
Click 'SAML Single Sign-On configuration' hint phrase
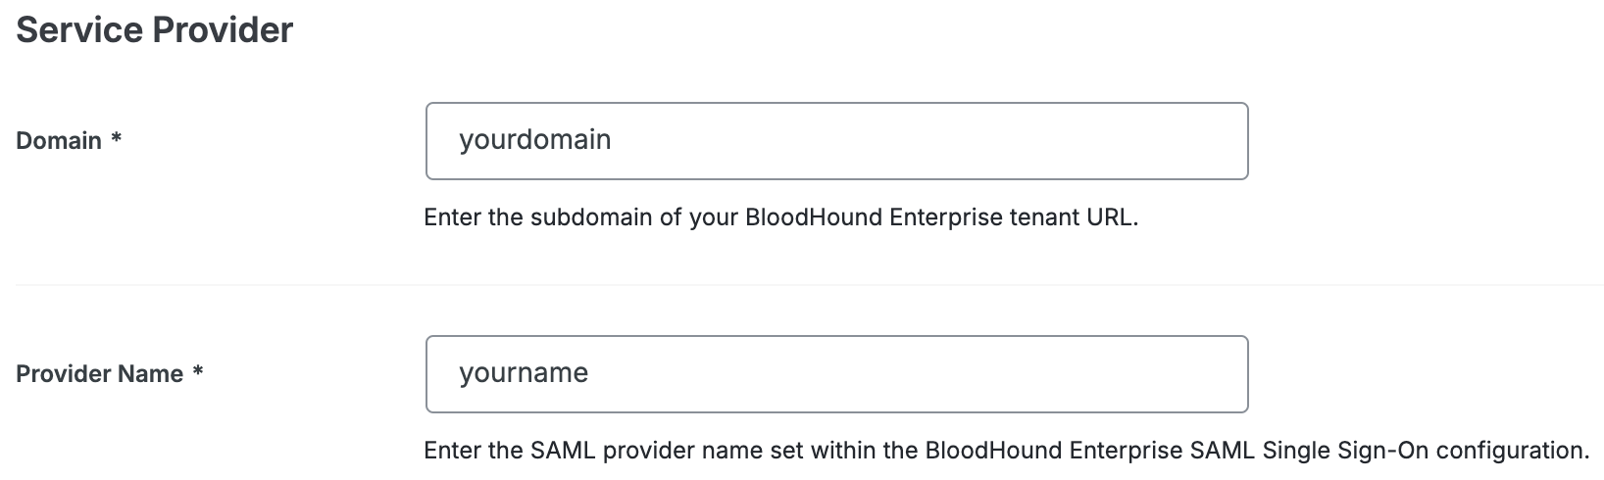[x=1388, y=451]
